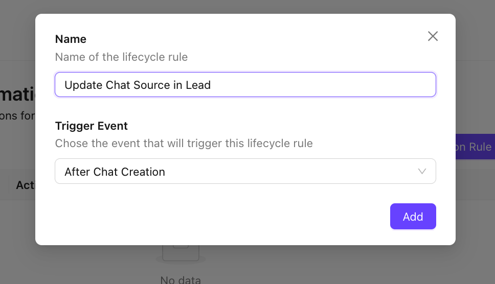Click the "After Chat Creation" selected value
The width and height of the screenshot is (495, 284).
pyautogui.click(x=115, y=172)
